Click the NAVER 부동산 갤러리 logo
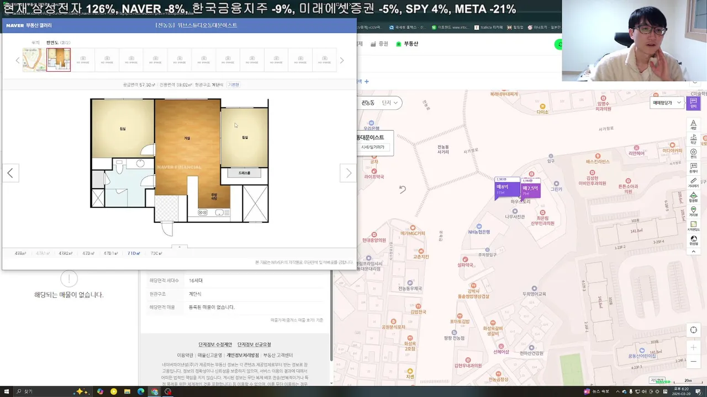The image size is (707, 397). pyautogui.click(x=29, y=25)
